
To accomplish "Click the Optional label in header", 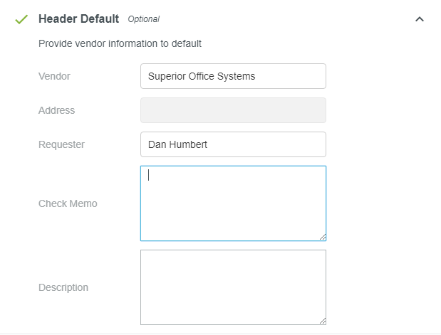I will tap(143, 19).
